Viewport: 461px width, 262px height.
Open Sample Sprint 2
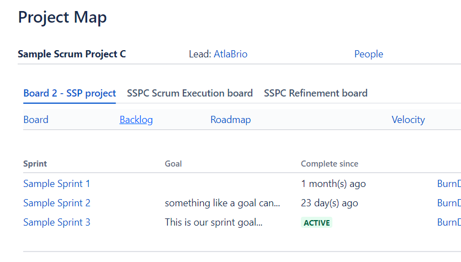coord(57,203)
